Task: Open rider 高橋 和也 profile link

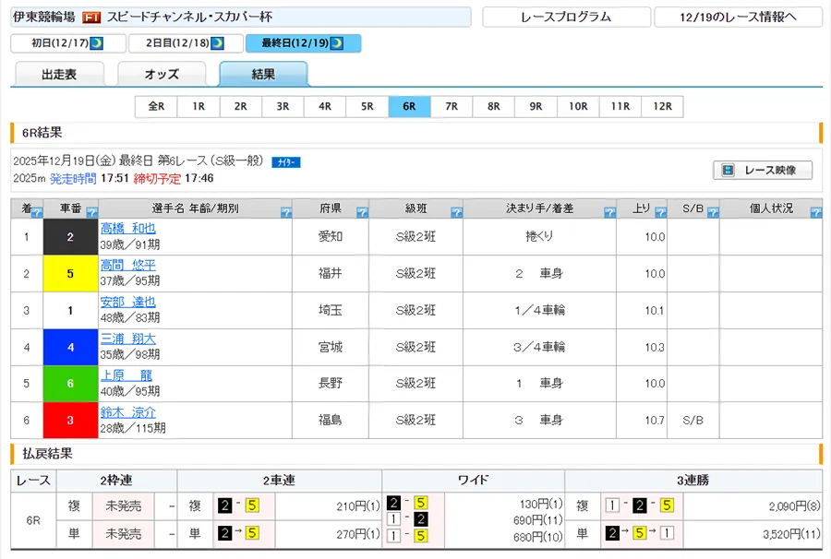Action: pos(127,228)
